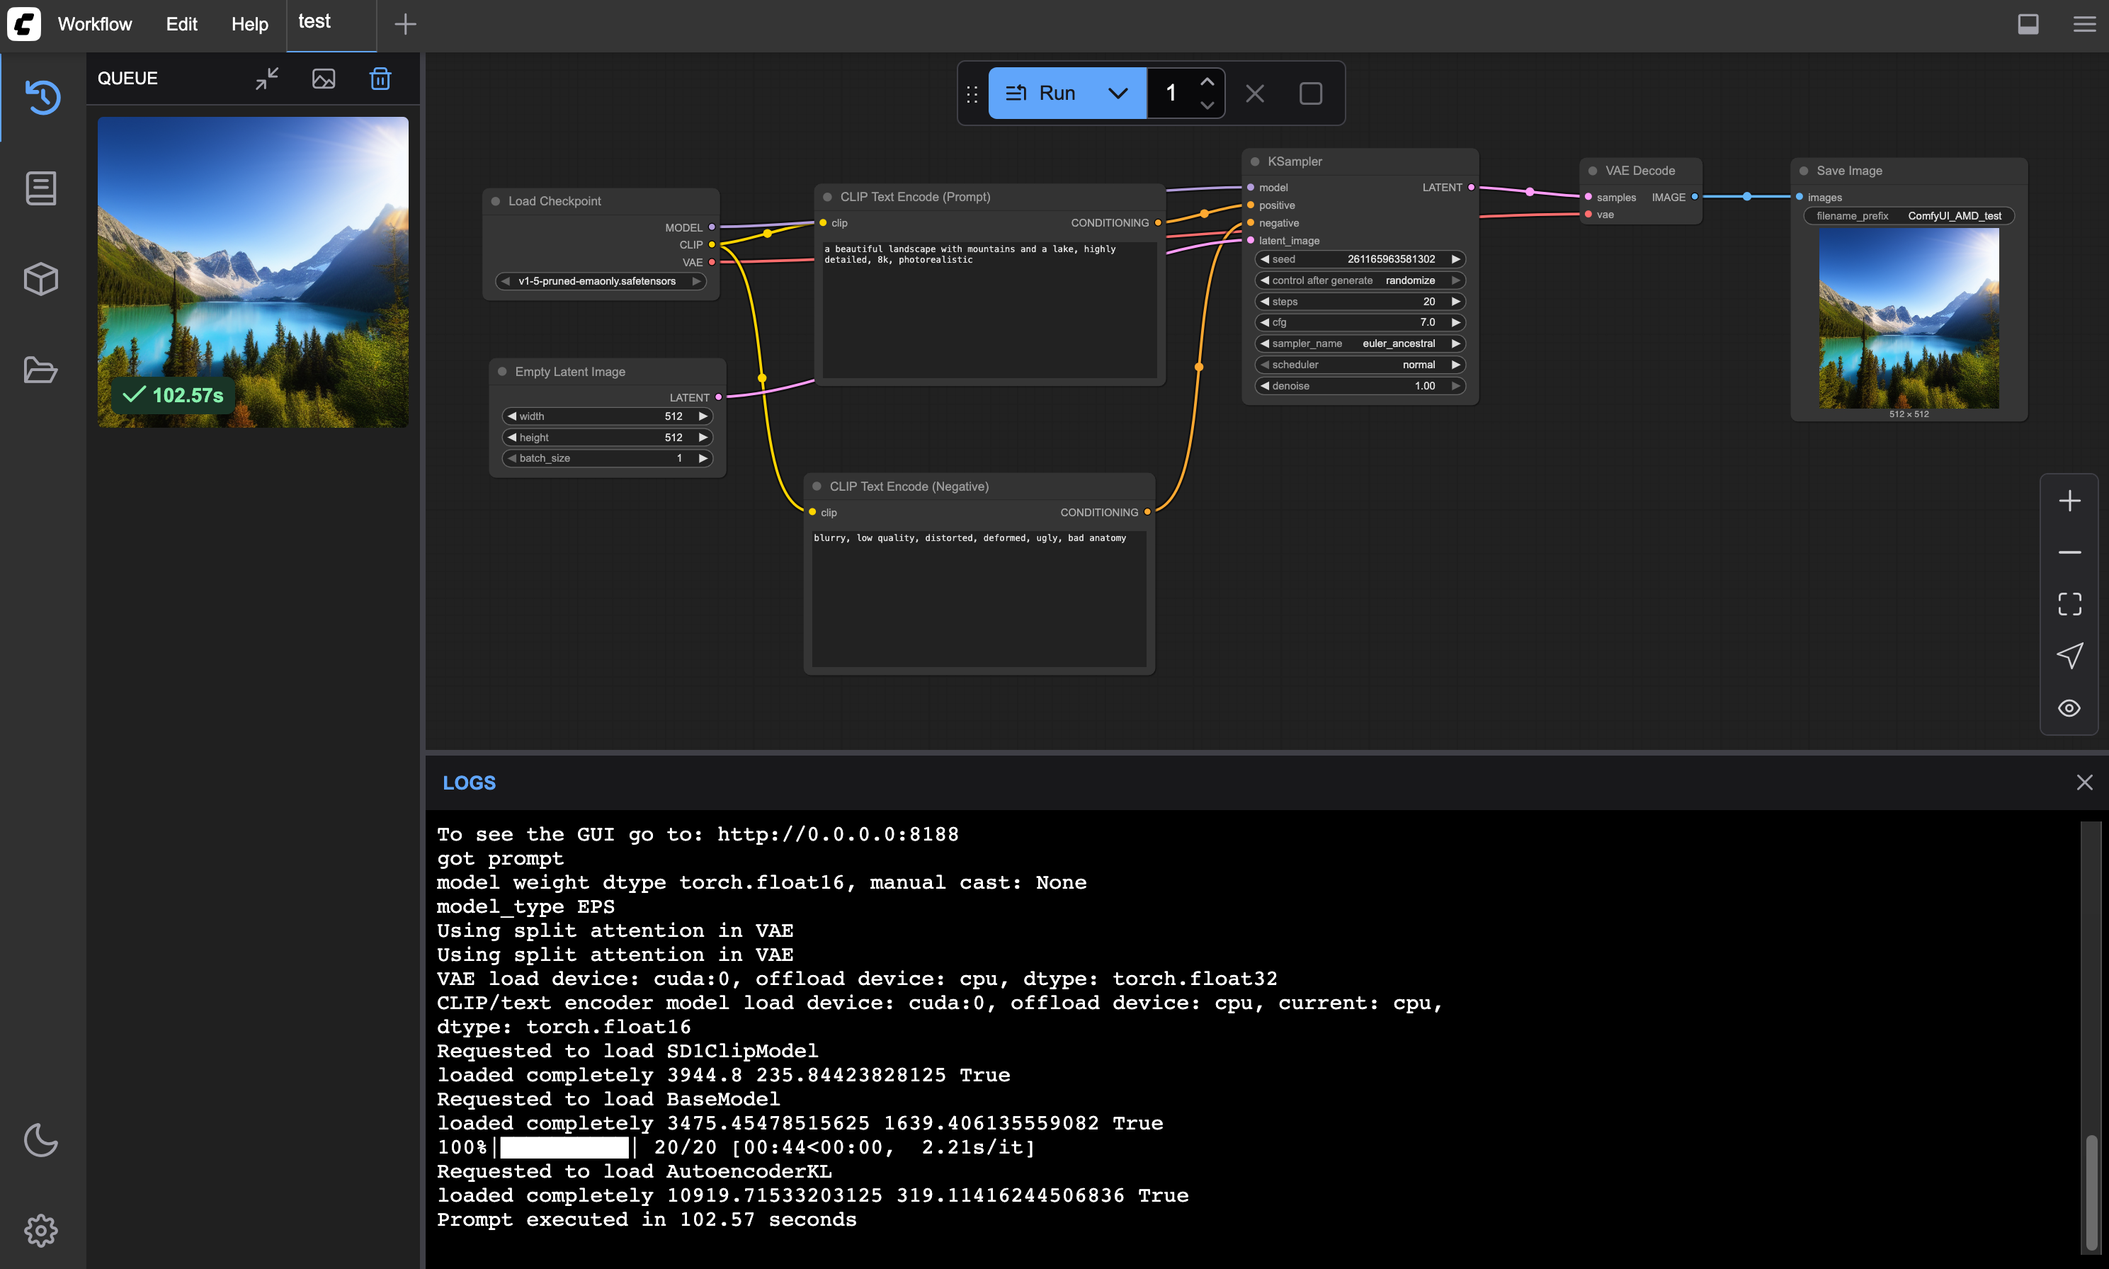
Task: Open the generated landscape queue thumbnail
Action: pyautogui.click(x=252, y=272)
